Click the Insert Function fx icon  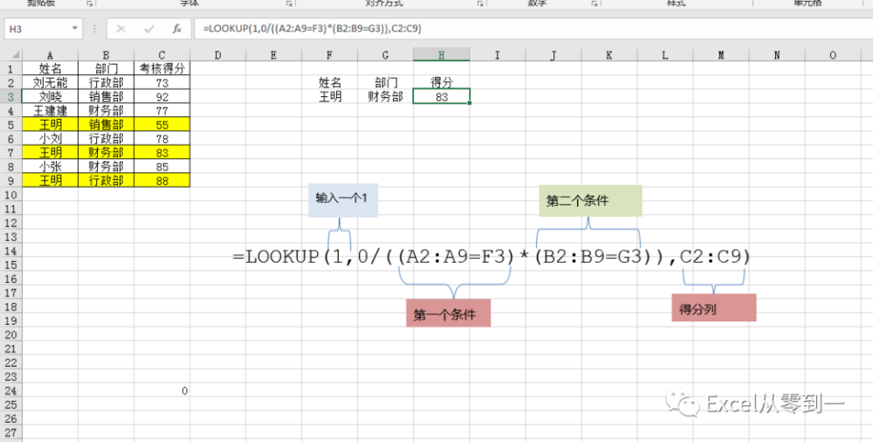click(176, 29)
